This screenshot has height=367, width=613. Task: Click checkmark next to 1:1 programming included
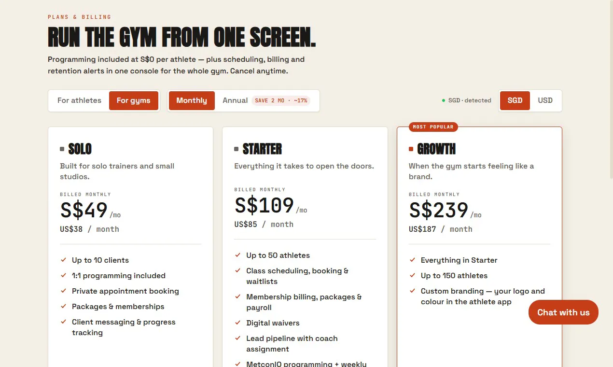[x=63, y=275]
